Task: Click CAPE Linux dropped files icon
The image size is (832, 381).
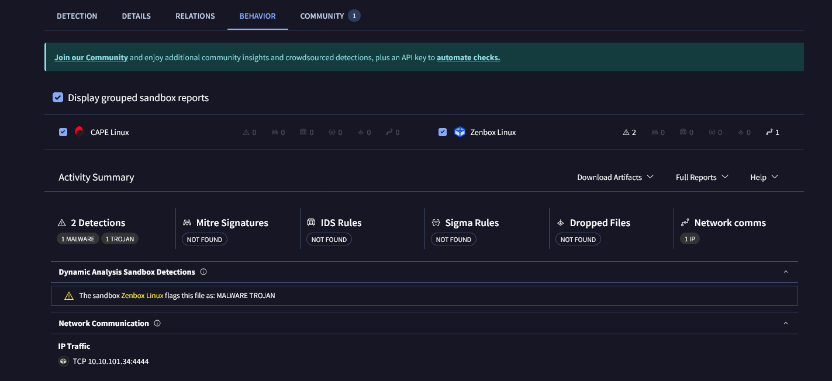Action: pyautogui.click(x=361, y=133)
